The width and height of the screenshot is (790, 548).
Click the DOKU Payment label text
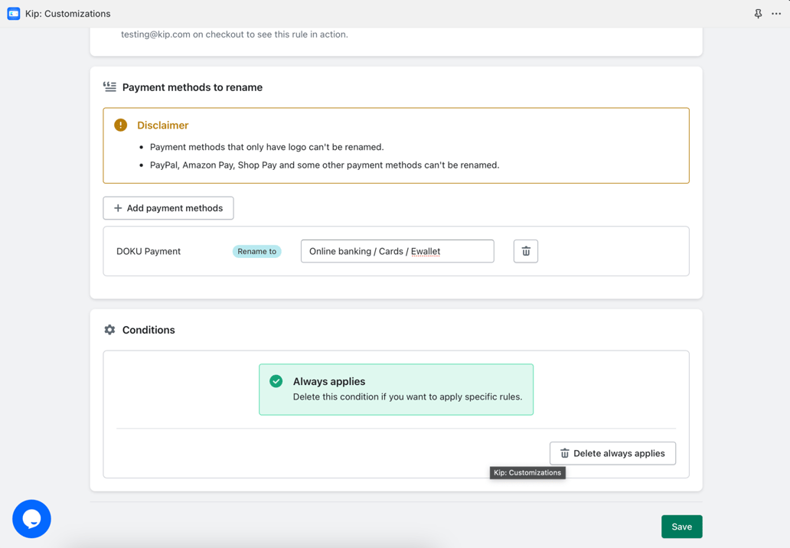[148, 250]
